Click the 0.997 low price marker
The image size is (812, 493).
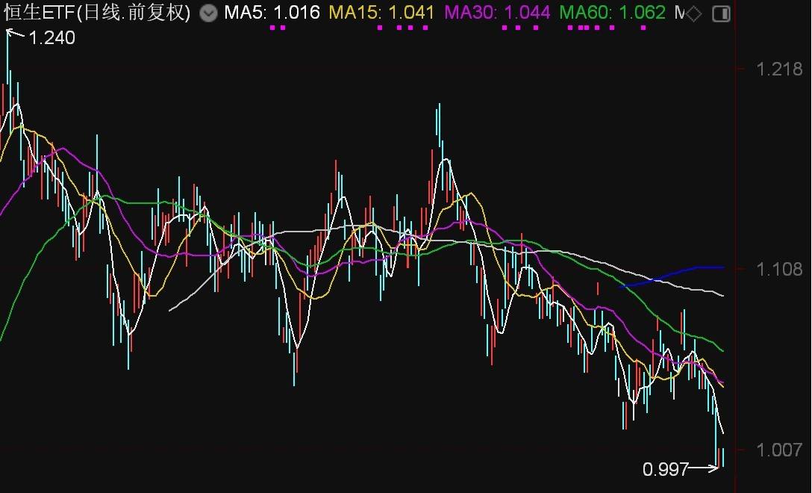click(x=666, y=470)
